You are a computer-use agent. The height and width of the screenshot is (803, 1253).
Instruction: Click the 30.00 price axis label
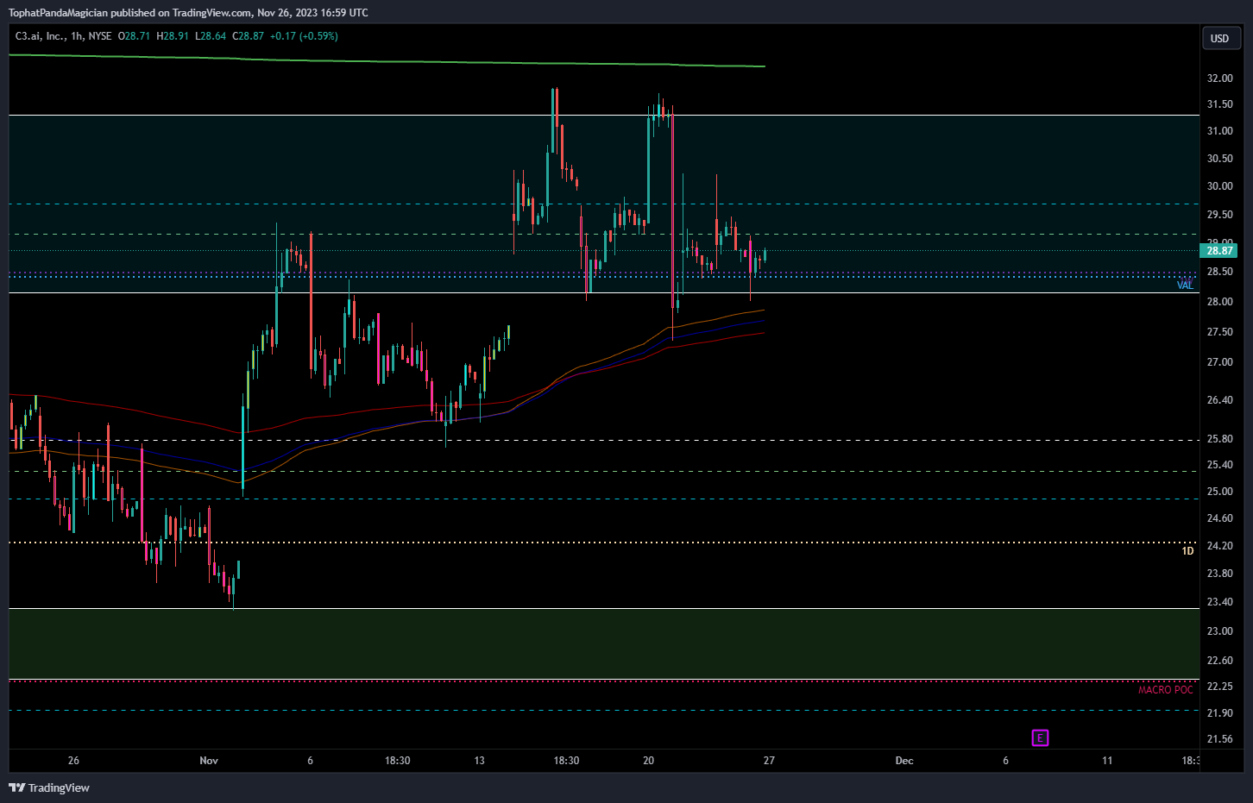(1219, 186)
